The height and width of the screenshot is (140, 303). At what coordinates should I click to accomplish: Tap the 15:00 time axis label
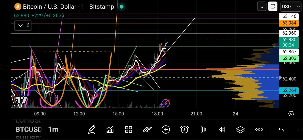pos(118,114)
